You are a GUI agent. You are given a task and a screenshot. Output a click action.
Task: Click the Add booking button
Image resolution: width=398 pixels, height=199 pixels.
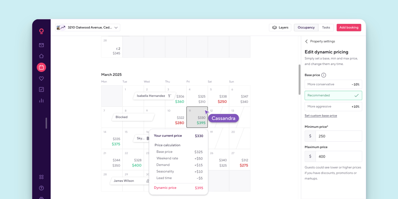[349, 27]
